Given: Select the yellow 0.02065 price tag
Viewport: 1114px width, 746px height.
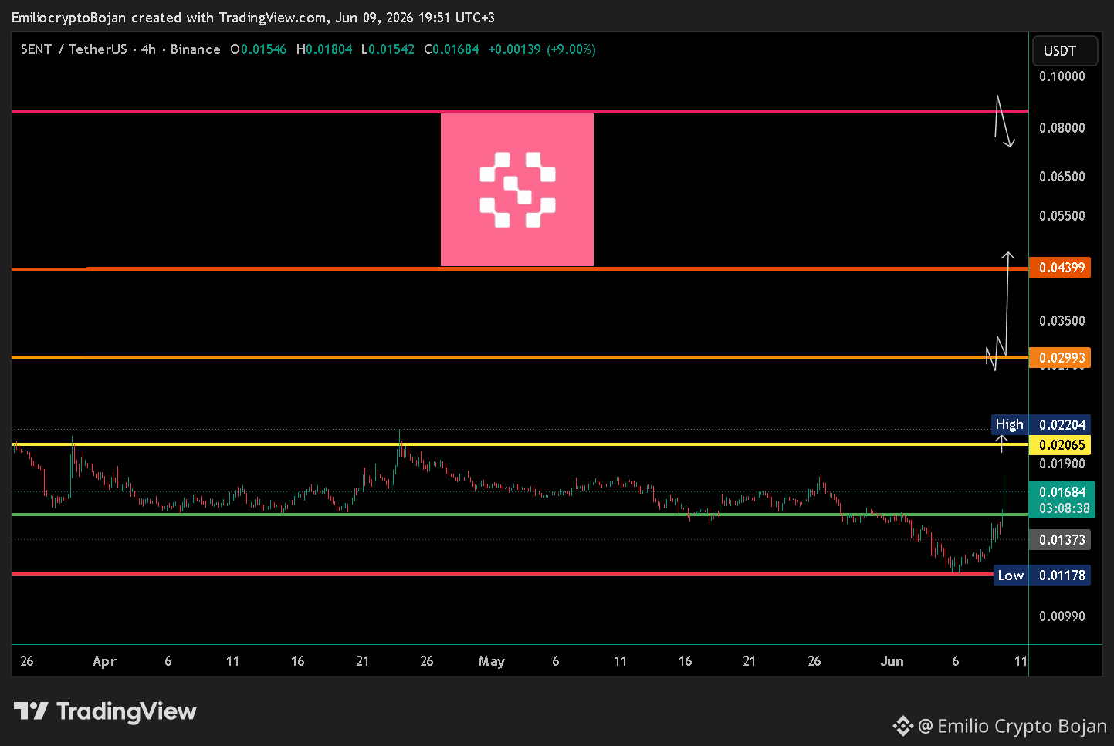Looking at the screenshot, I should [1060, 444].
